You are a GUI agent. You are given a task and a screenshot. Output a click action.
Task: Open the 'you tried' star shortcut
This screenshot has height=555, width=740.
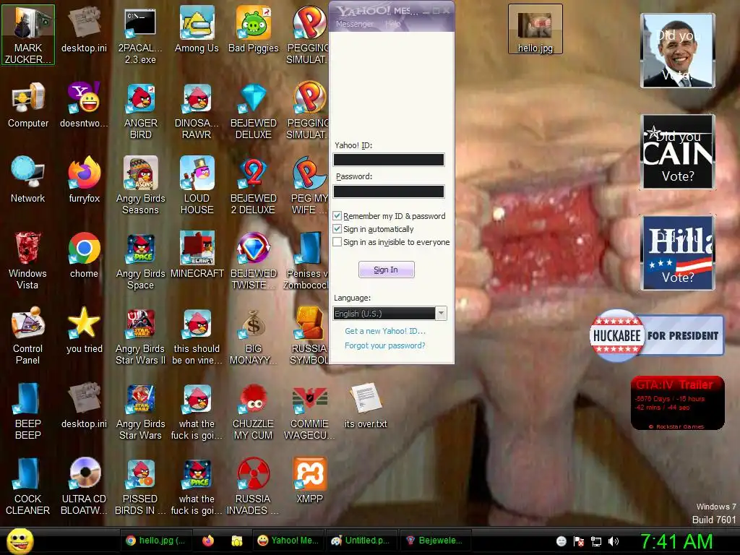coord(84,330)
